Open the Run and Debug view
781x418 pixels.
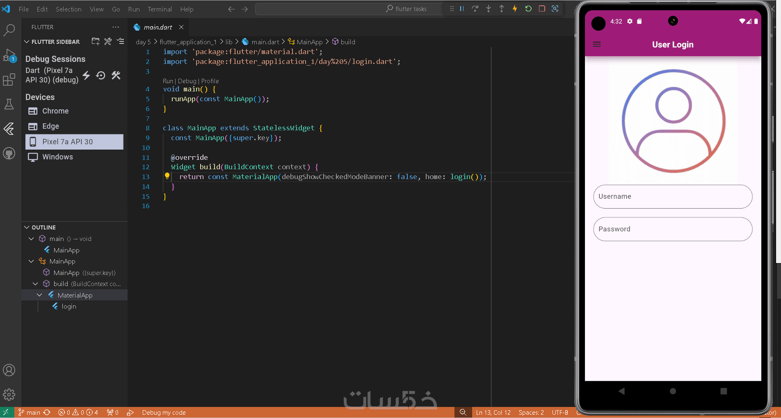point(9,55)
